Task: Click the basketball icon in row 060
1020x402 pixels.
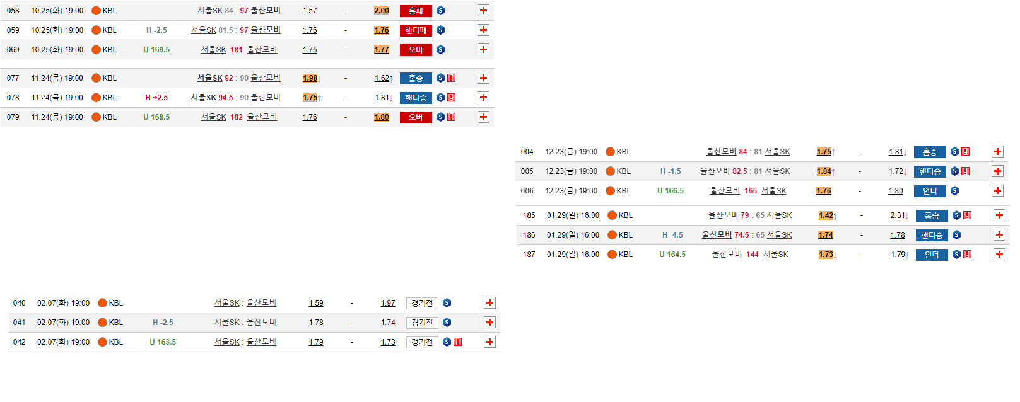Action: click(96, 50)
